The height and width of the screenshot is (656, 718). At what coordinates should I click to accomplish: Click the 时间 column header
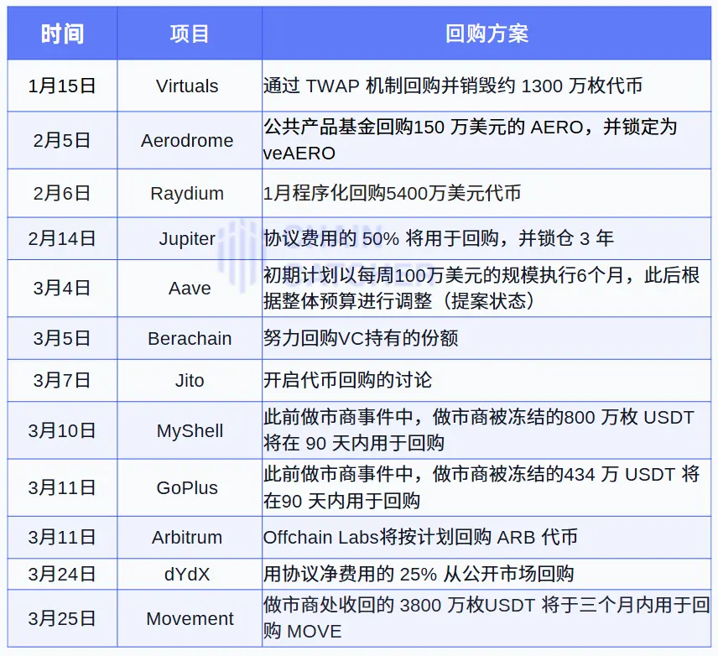pos(61,33)
